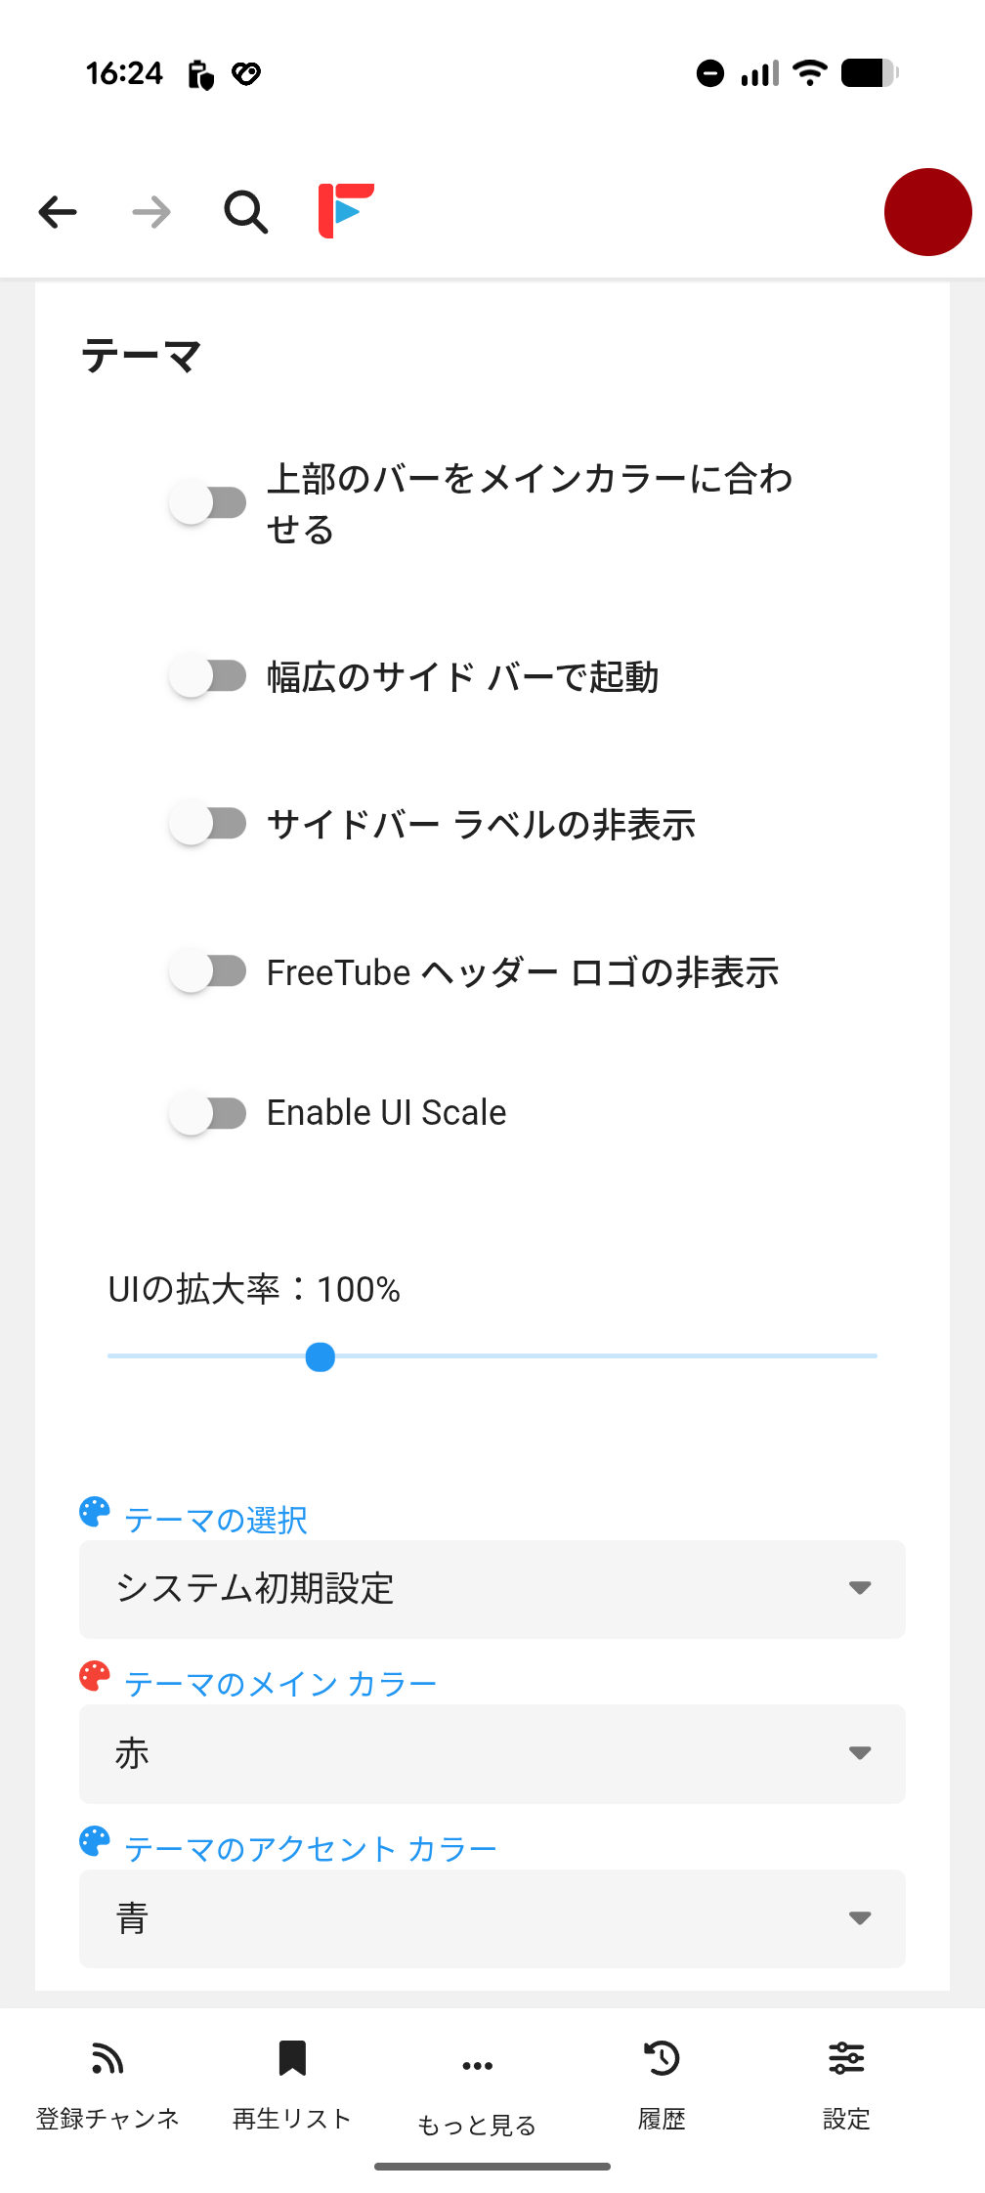Image resolution: width=985 pixels, height=2193 pixels.
Task: Open 履歴 history clock icon
Action: [662, 2059]
